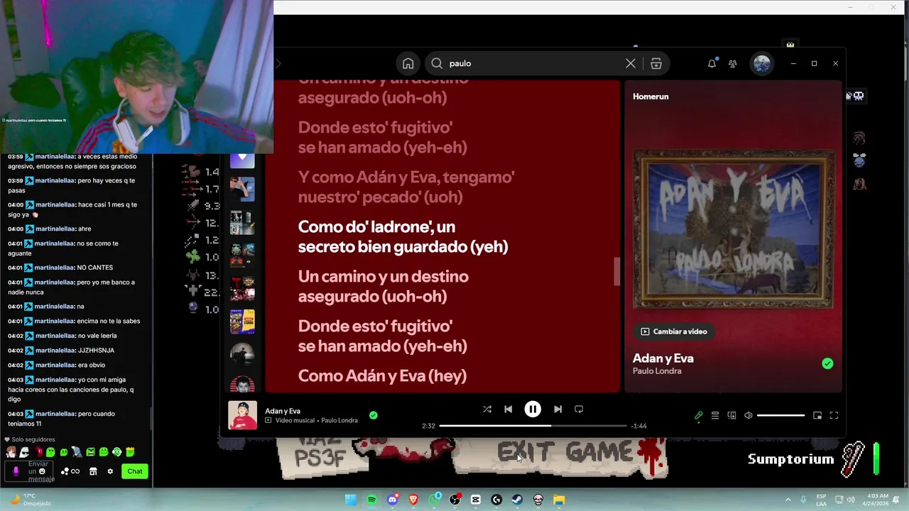Open Connect to a device
The height and width of the screenshot is (511, 909).
(x=731, y=415)
